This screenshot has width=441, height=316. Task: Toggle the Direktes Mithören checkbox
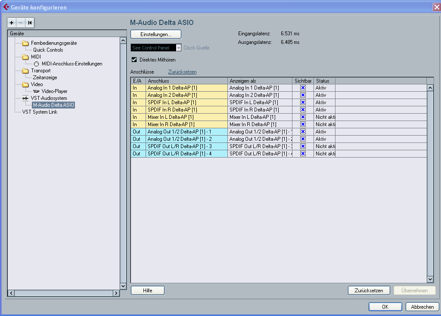click(134, 59)
